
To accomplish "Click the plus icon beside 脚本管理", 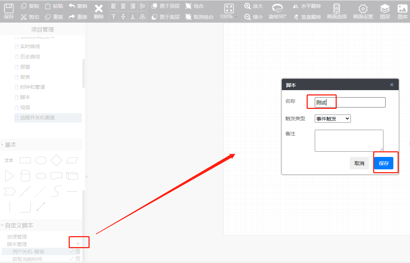I will [x=78, y=244].
